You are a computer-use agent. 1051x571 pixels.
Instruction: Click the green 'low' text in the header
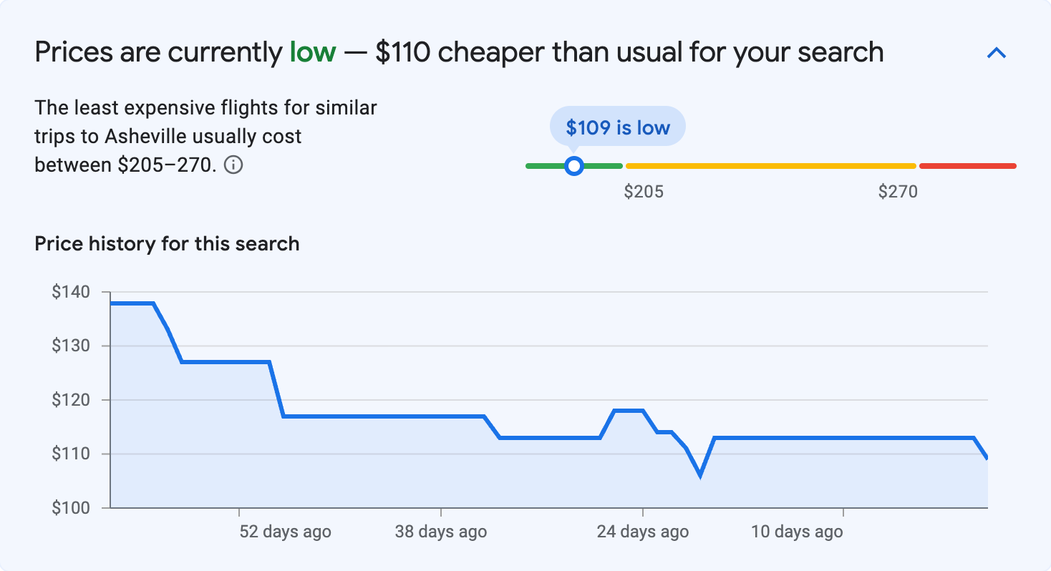[x=313, y=52]
